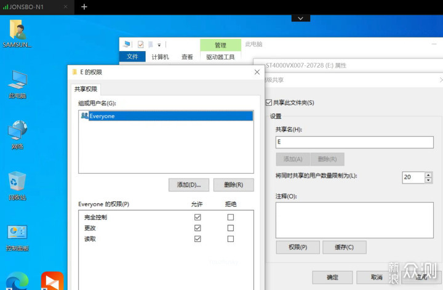Expand the remote session toolbar chevron

[x=301, y=18]
